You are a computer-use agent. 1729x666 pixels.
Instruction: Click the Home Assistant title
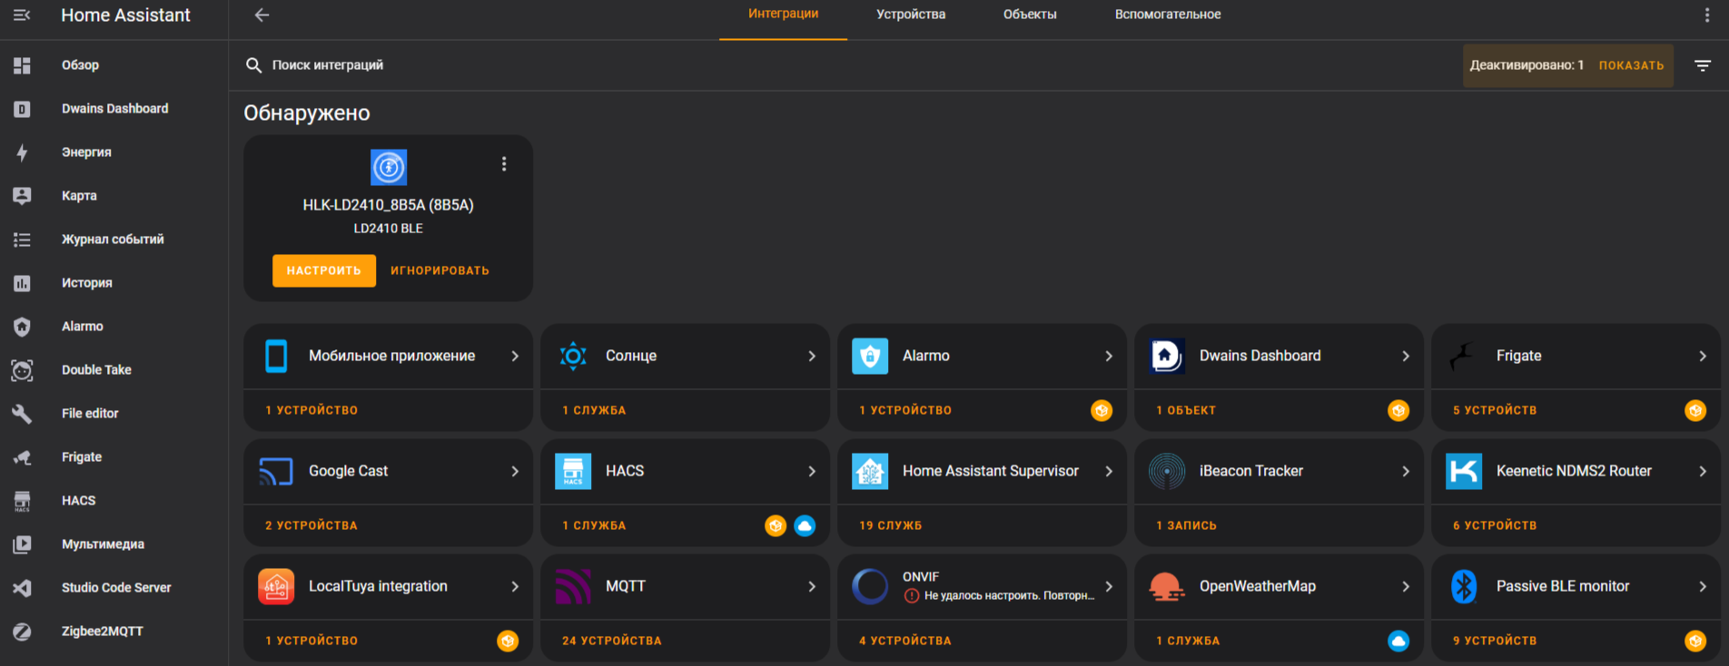pyautogui.click(x=125, y=15)
